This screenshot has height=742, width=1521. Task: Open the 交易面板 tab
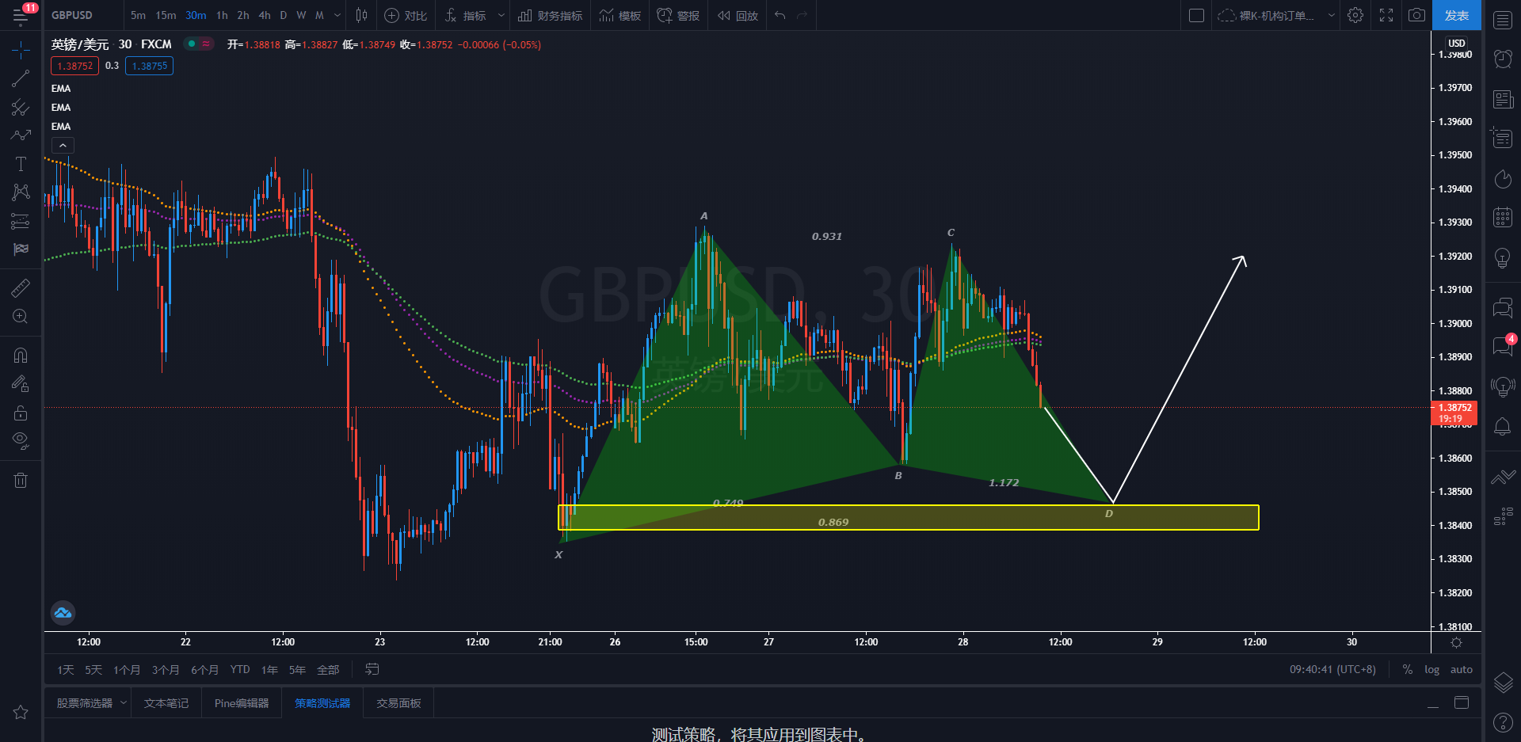398,703
